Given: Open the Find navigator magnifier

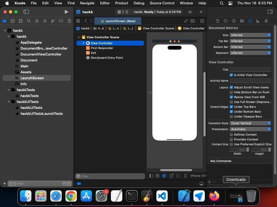Looking at the screenshot, I should click(29, 21).
